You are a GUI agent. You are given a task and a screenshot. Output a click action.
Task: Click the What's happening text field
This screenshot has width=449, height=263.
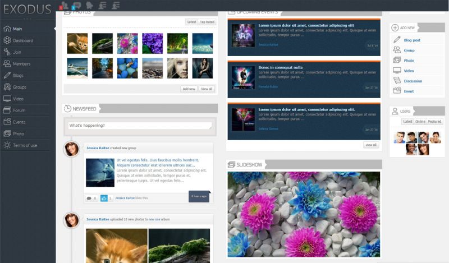(140, 126)
